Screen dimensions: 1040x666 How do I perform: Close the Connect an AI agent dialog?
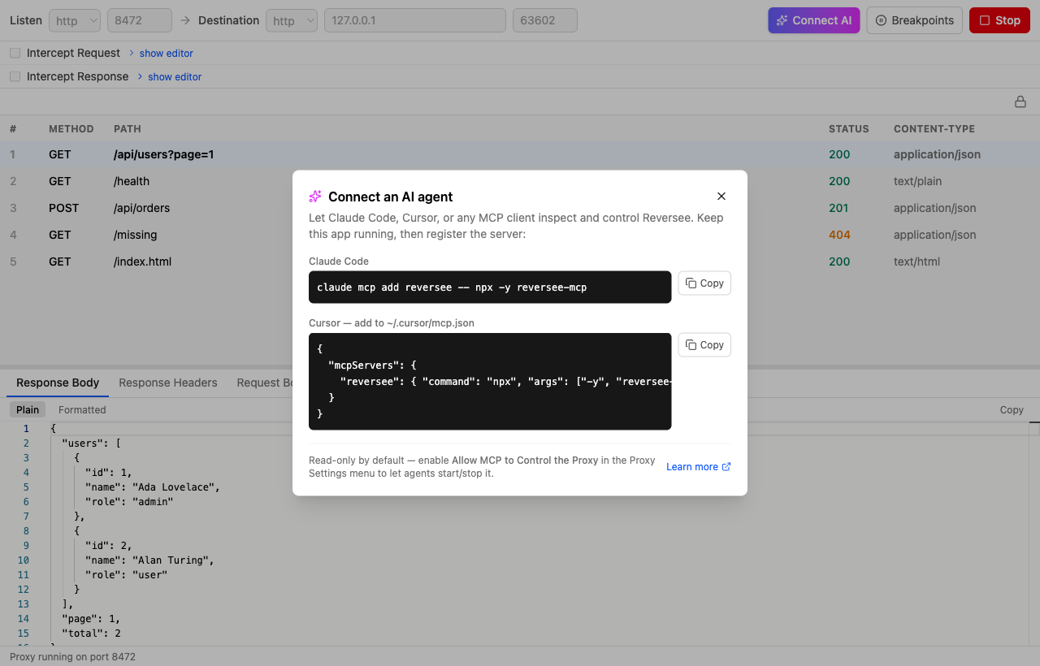[721, 197]
